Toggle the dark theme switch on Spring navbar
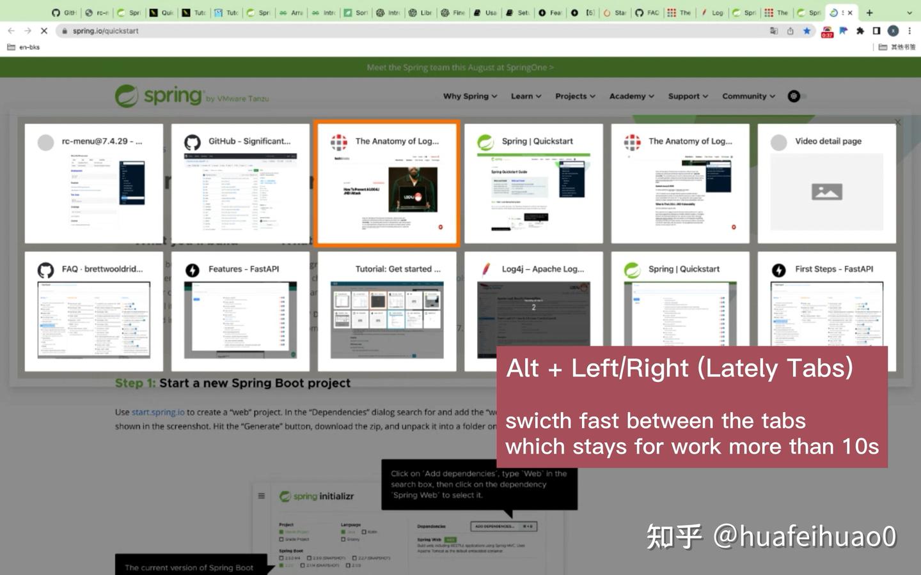 793,96
